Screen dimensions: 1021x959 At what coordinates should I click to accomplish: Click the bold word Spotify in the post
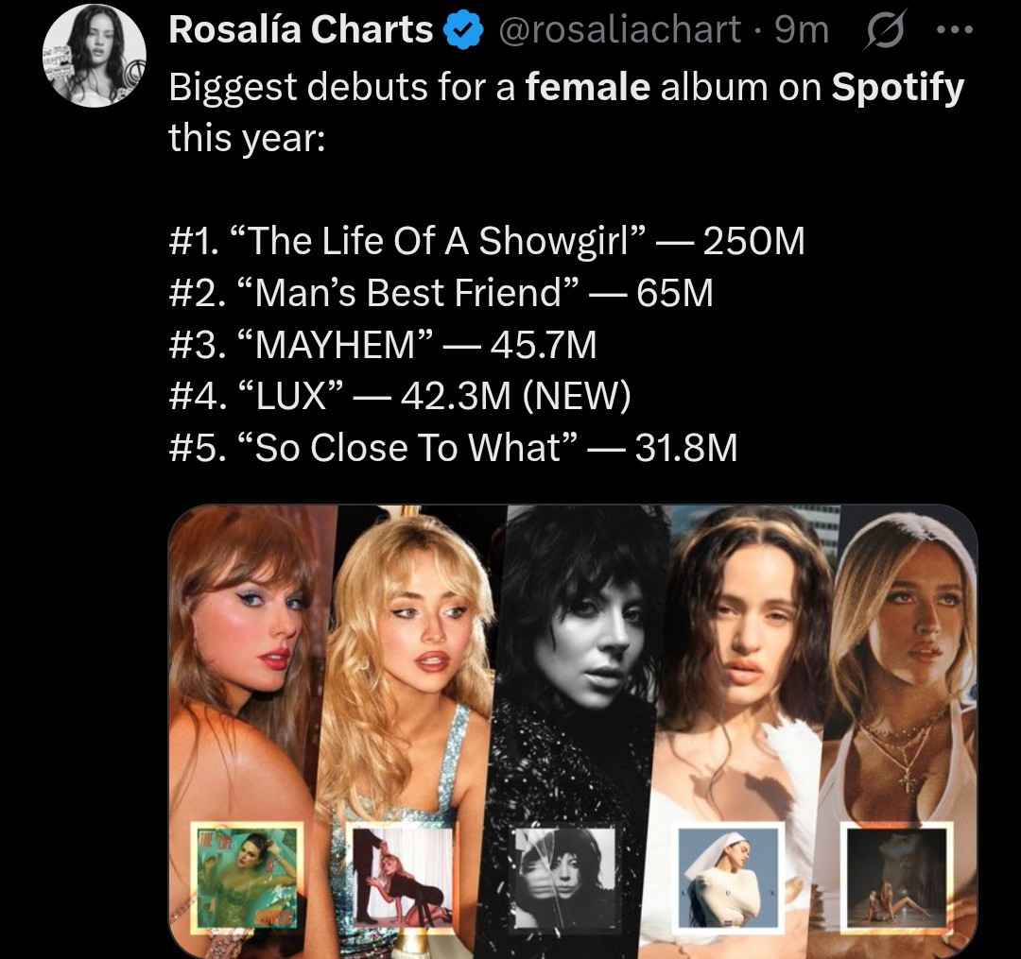[897, 88]
